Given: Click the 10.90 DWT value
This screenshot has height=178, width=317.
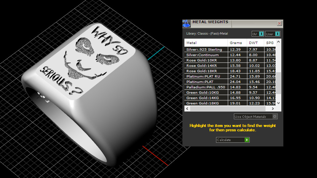Looking at the screenshot, I should click(254, 98).
